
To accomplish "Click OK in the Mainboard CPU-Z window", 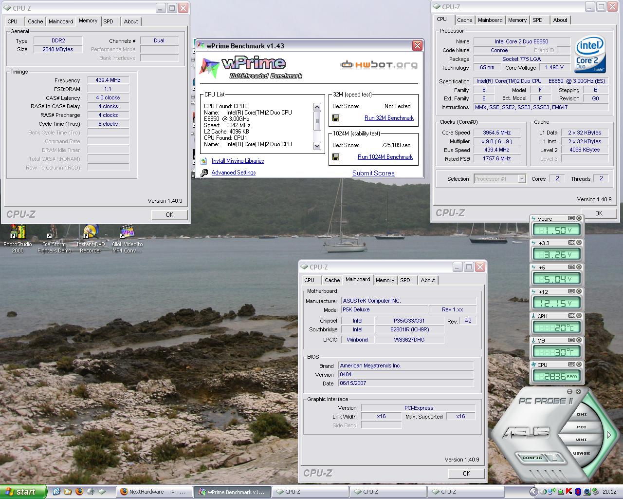I will pyautogui.click(x=466, y=474).
